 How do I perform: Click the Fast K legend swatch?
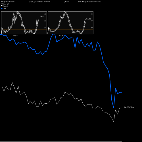(x=2, y=6)
